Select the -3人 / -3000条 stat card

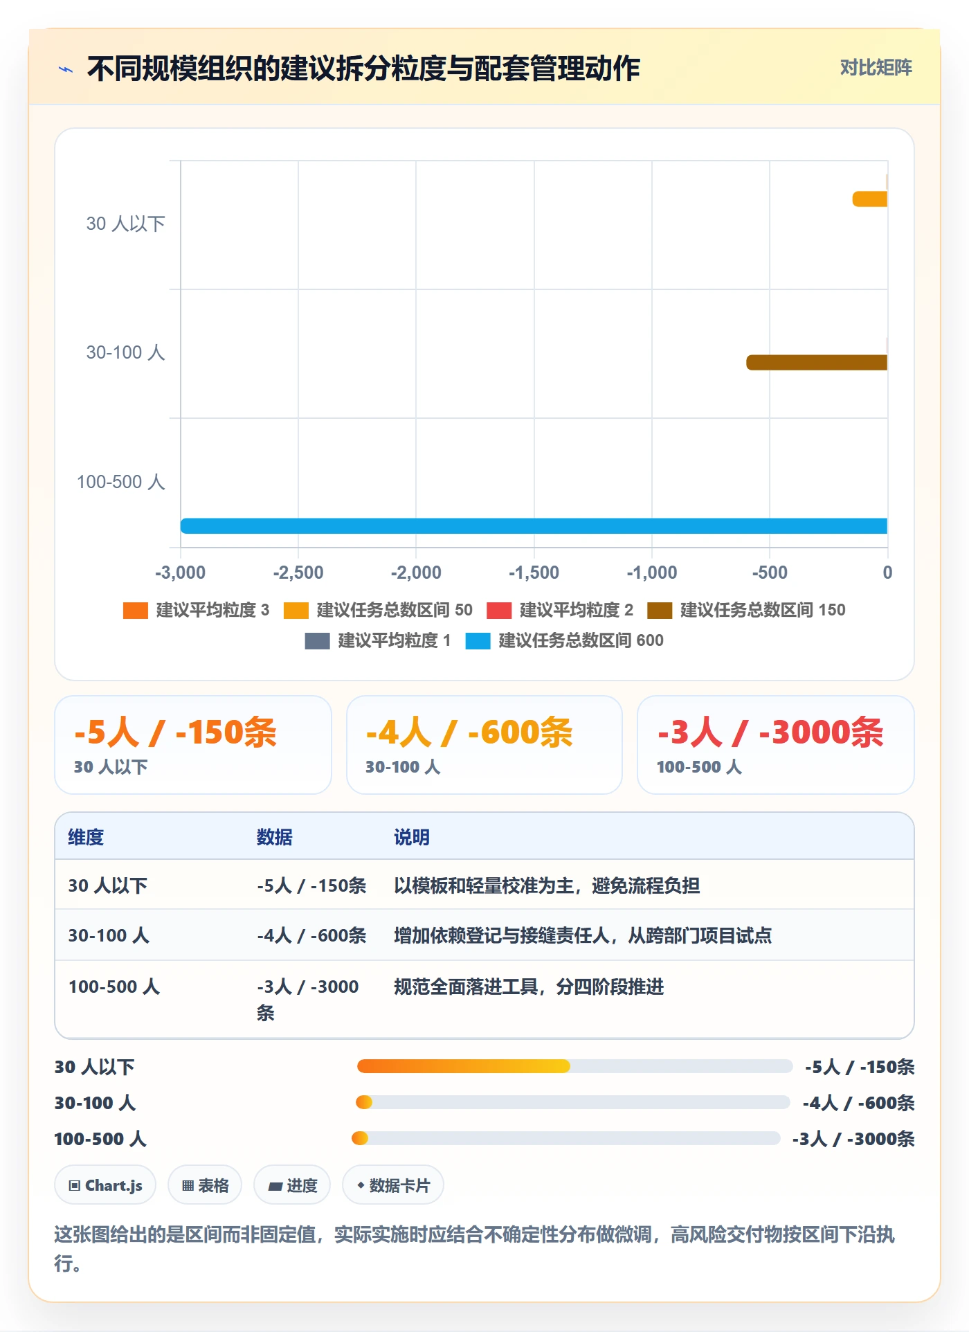click(x=776, y=745)
